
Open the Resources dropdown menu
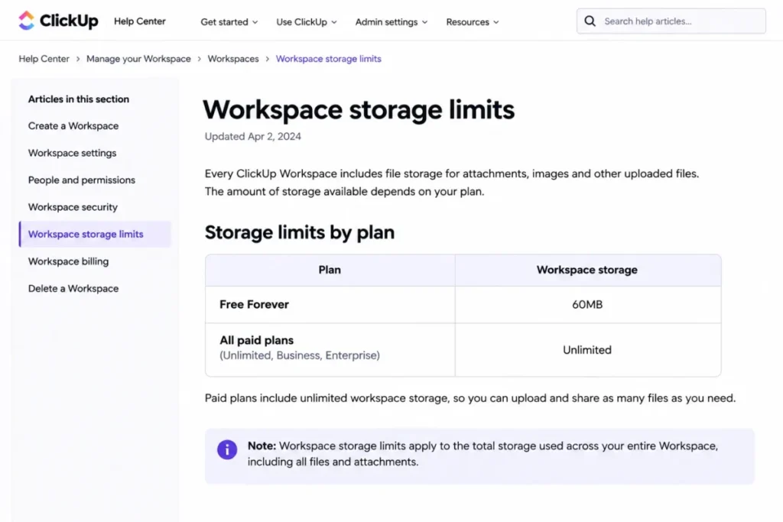[473, 22]
